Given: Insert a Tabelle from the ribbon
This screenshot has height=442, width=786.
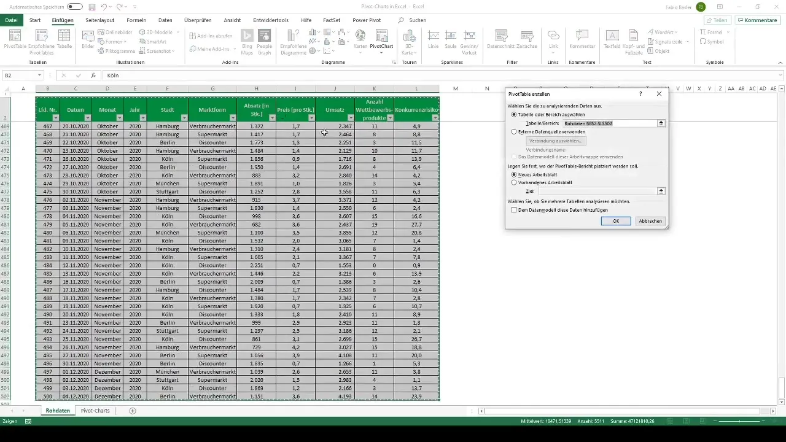Looking at the screenshot, I should pos(64,39).
